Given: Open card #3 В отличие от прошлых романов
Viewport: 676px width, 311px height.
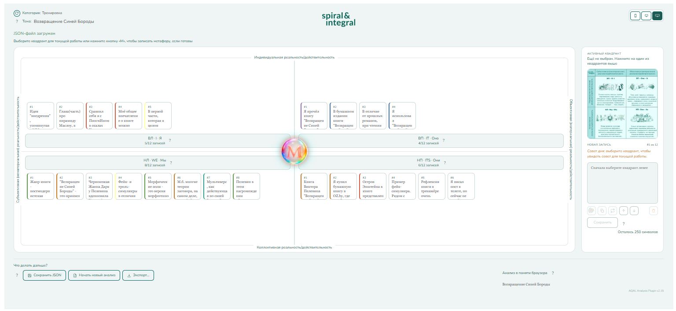Looking at the screenshot, I should 373,116.
